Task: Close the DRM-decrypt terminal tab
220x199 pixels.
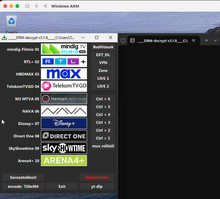Action: pyautogui.click(x=193, y=40)
